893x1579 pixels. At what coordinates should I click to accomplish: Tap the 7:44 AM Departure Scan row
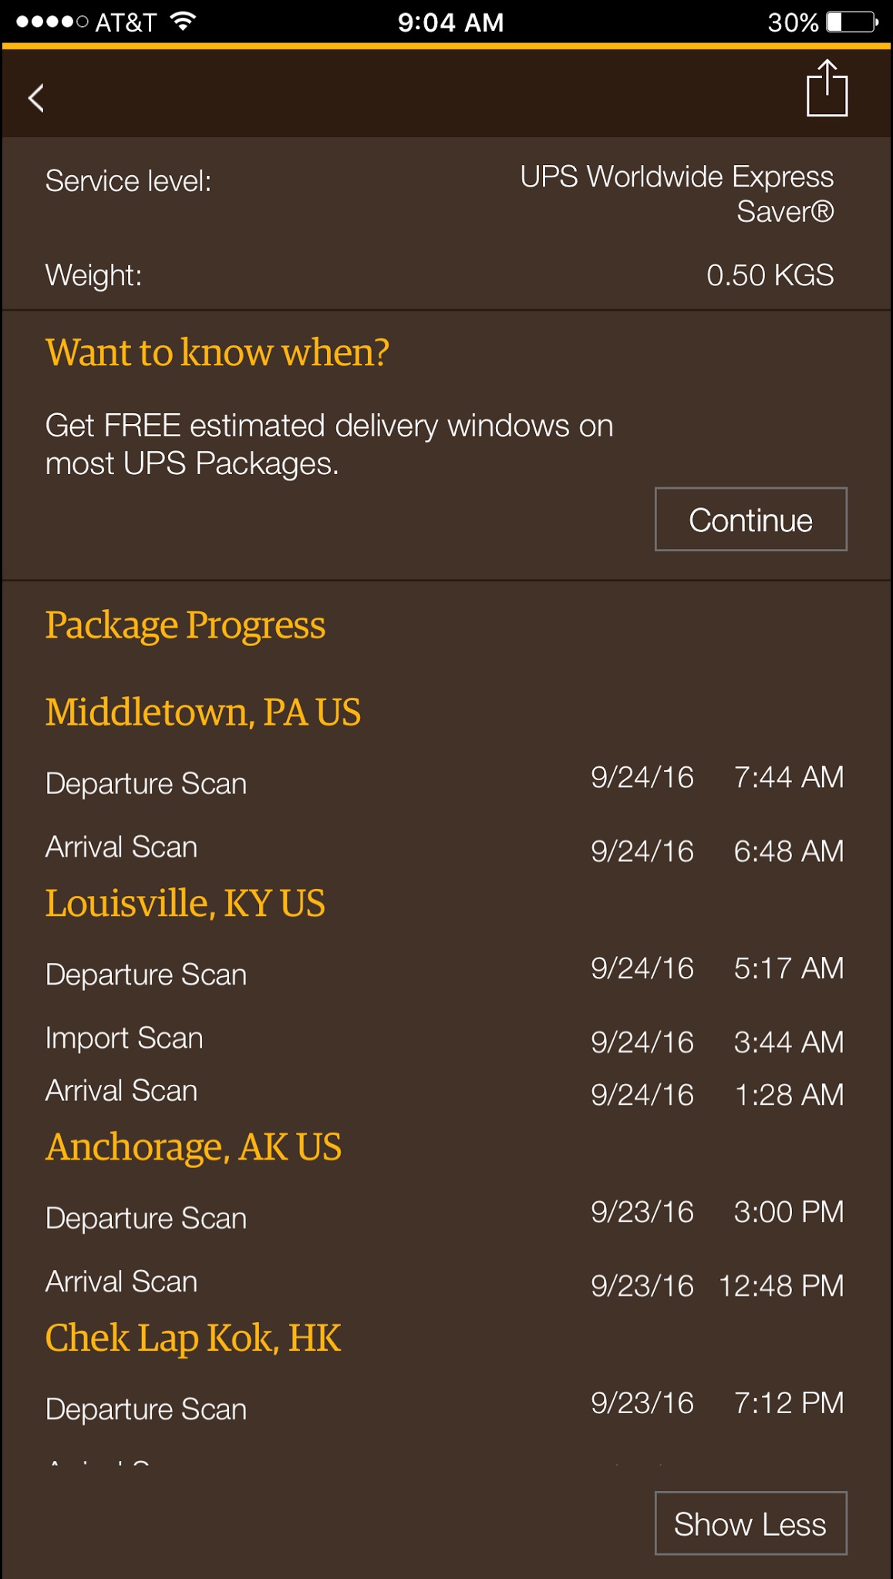pyautogui.click(x=446, y=780)
